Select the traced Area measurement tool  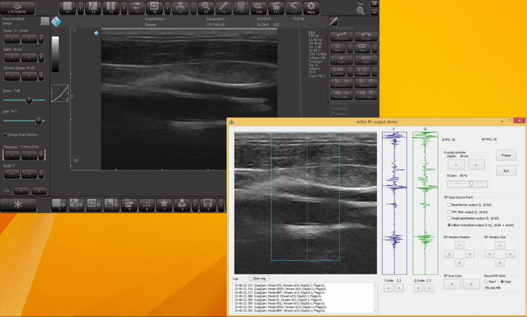click(362, 48)
